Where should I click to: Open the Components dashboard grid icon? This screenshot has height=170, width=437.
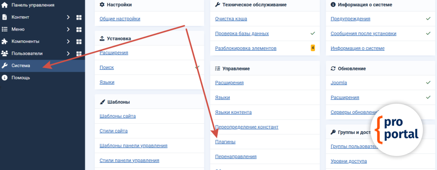click(x=79, y=42)
